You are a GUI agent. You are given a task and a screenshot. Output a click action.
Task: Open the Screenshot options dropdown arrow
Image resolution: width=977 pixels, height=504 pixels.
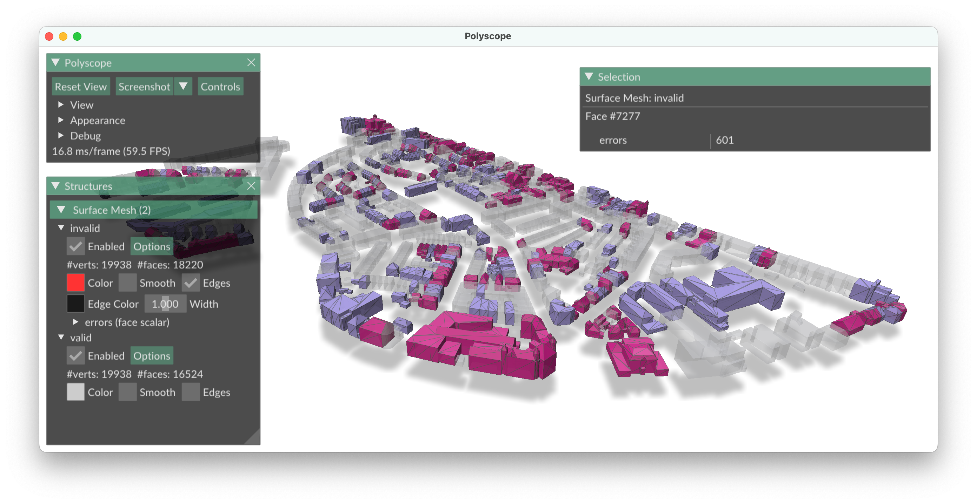coord(183,87)
